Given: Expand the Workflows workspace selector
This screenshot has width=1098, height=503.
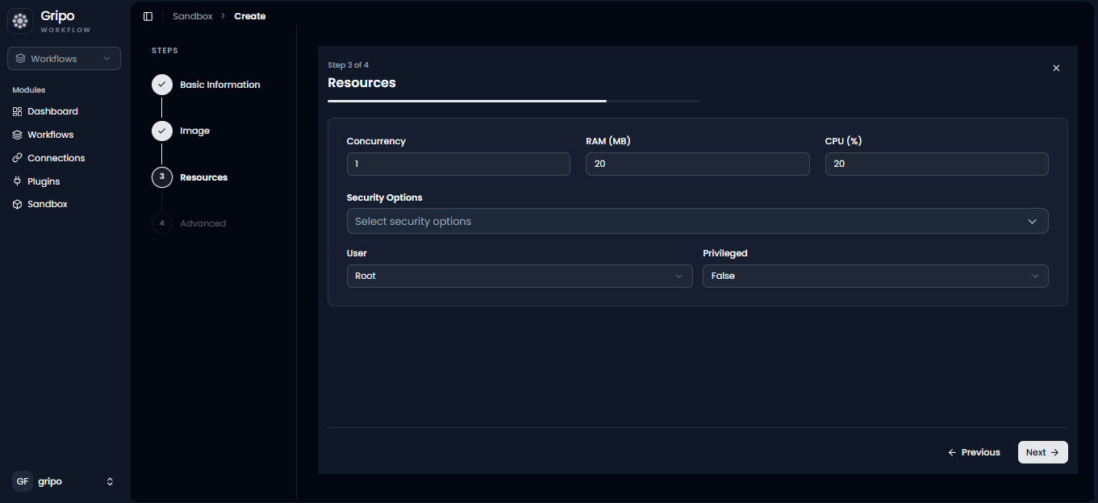Looking at the screenshot, I should click(x=65, y=59).
